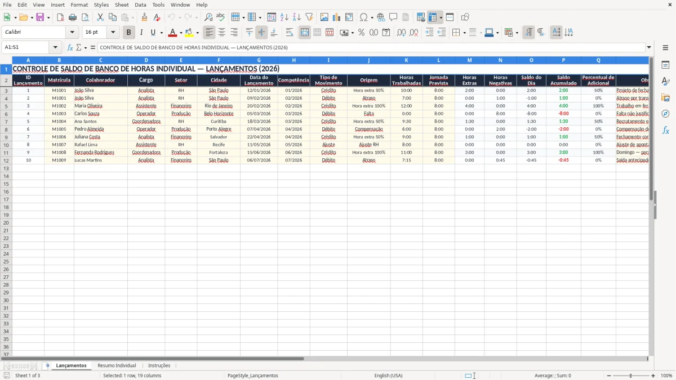
Task: Click the Insert Hyperlink icon
Action: tap(381, 17)
